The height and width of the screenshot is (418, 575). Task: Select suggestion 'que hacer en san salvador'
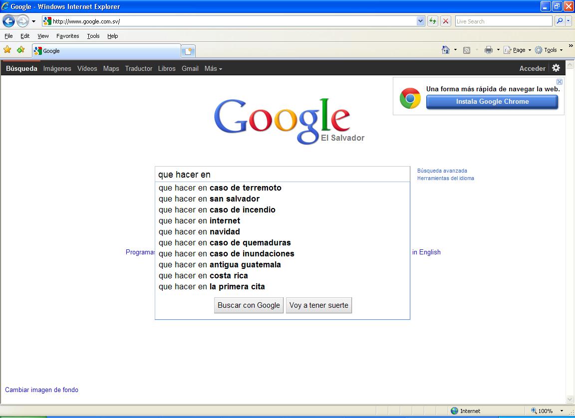point(283,199)
